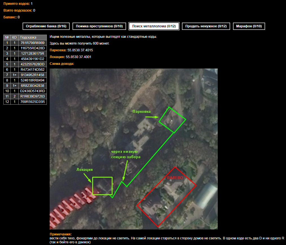Click the Yandex watermark on the map
The image size is (286, 245).
[106, 134]
